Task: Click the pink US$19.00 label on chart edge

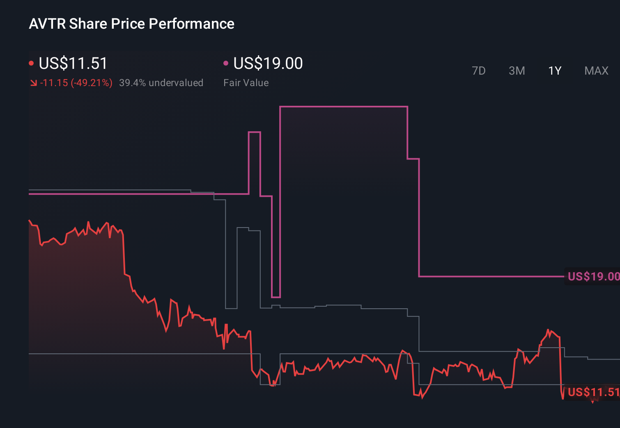Action: (593, 276)
